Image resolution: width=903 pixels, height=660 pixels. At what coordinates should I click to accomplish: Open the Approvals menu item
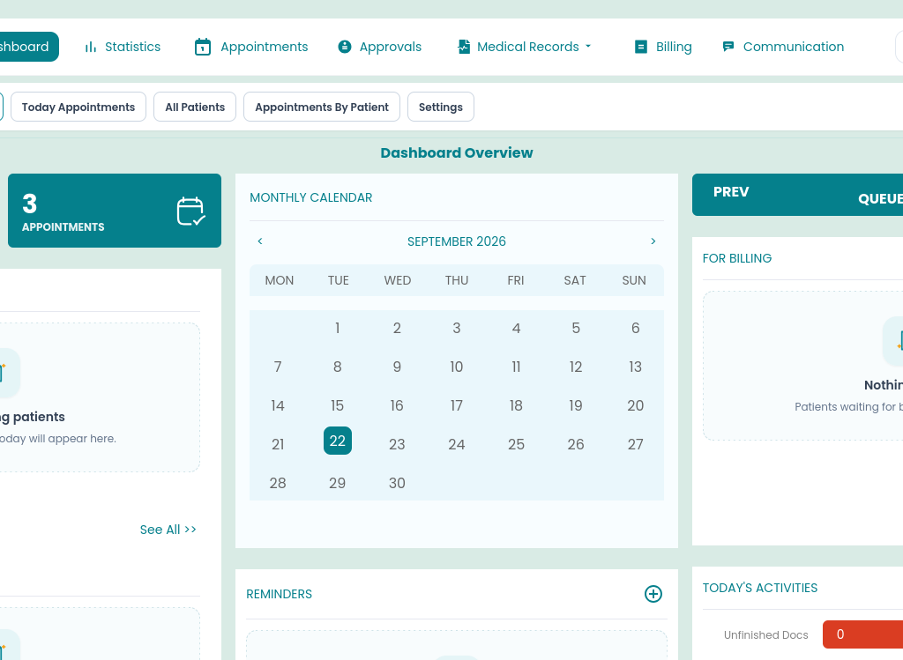tap(380, 47)
